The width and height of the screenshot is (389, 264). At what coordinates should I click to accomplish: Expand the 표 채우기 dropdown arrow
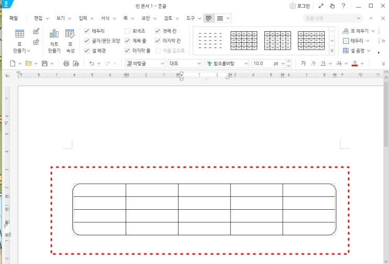(373, 31)
